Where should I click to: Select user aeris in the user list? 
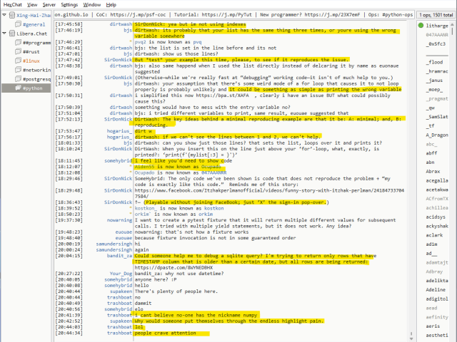point(433,326)
